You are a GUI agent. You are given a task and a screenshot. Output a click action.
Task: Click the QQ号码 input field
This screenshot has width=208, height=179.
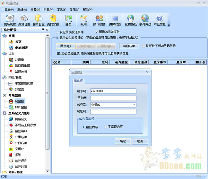pyautogui.click(x=113, y=91)
